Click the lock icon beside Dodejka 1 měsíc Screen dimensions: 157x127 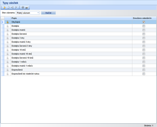point(8,62)
